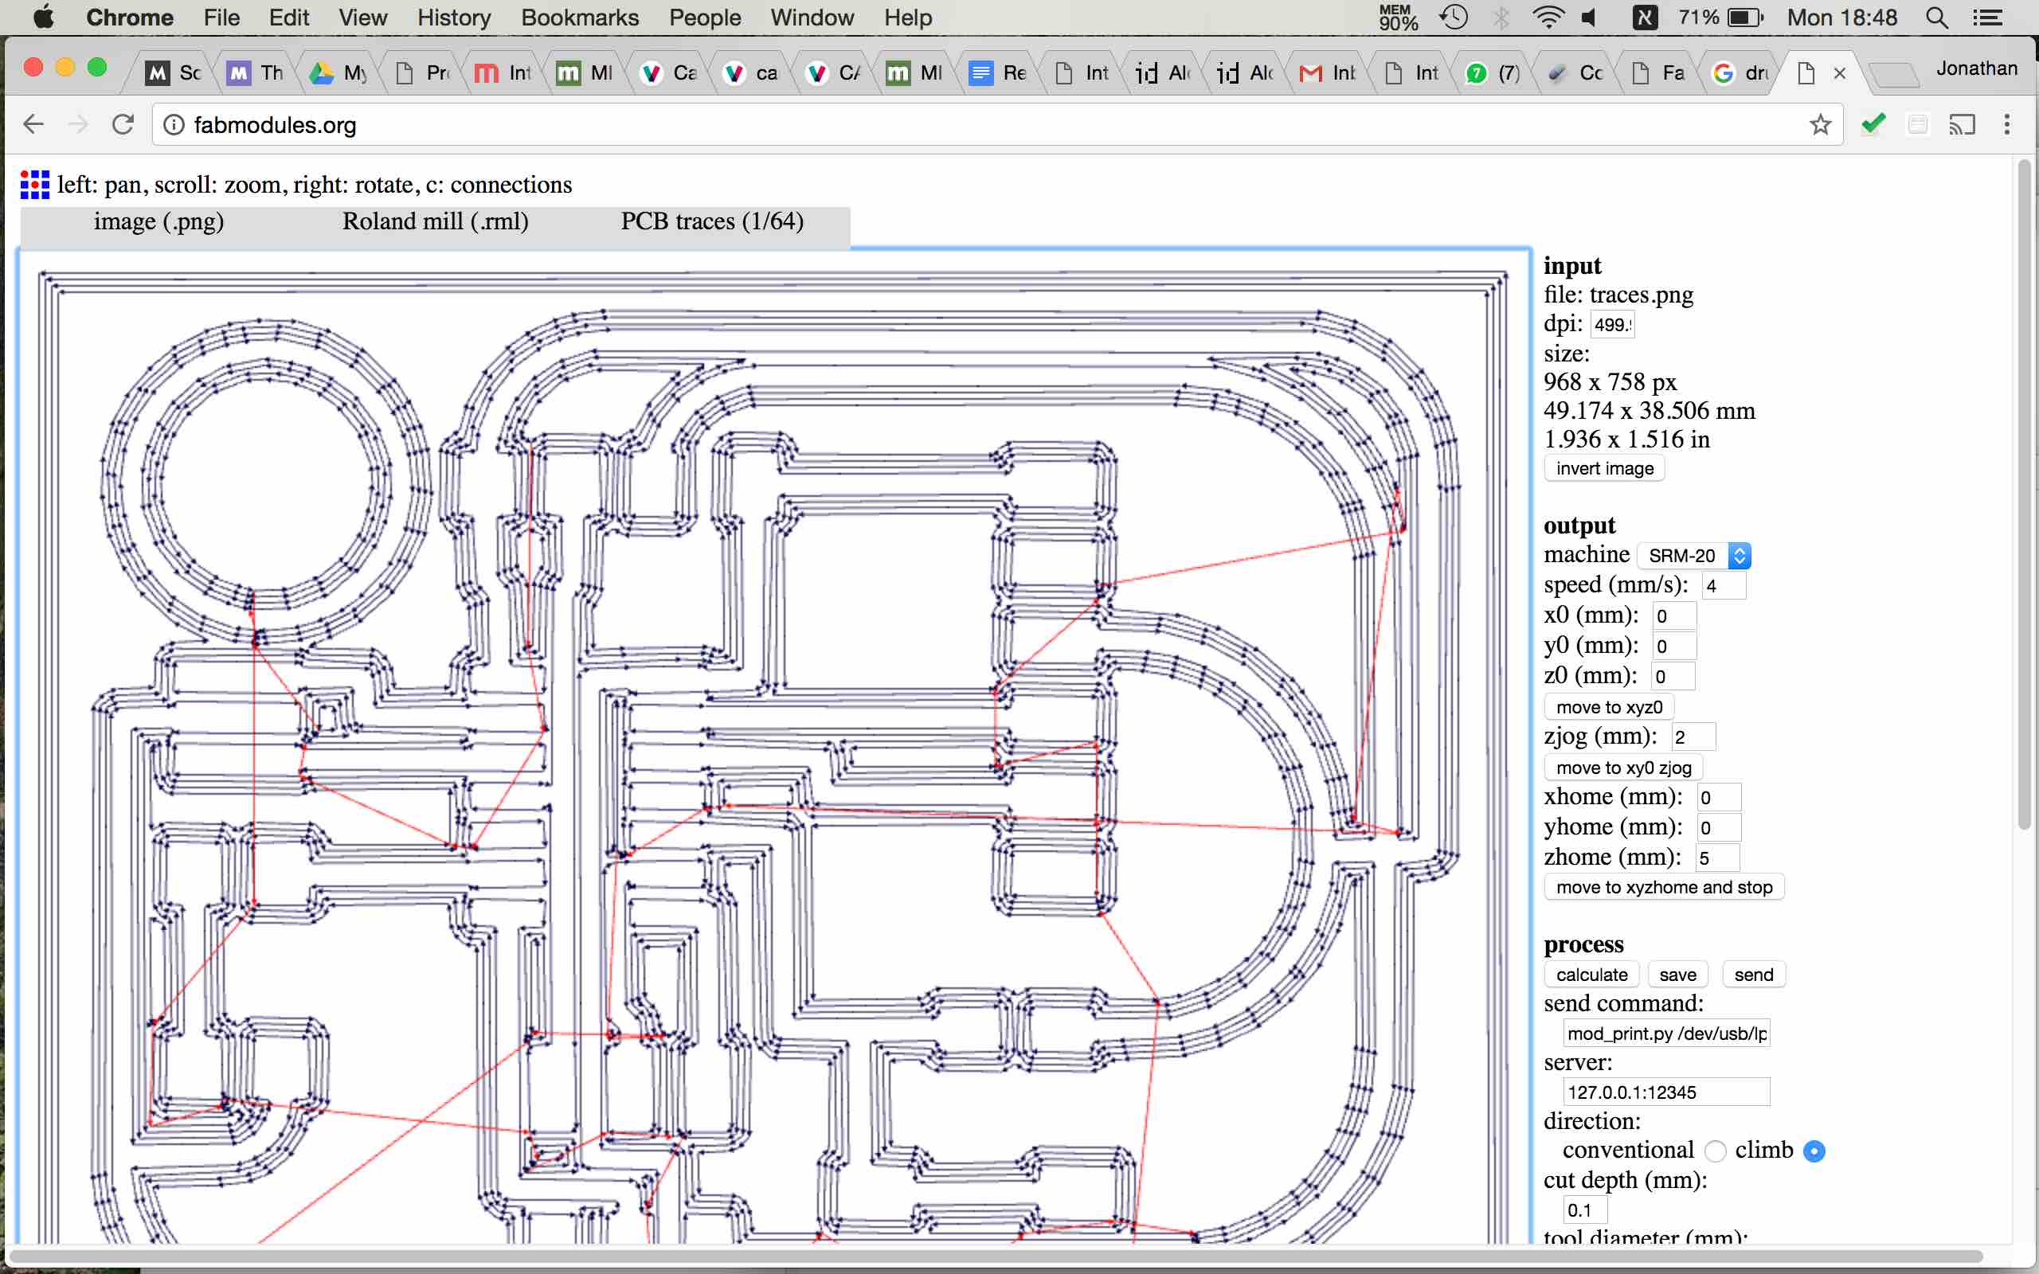This screenshot has height=1274, width=2039.
Task: Open the new tab button
Action: tap(1892, 76)
